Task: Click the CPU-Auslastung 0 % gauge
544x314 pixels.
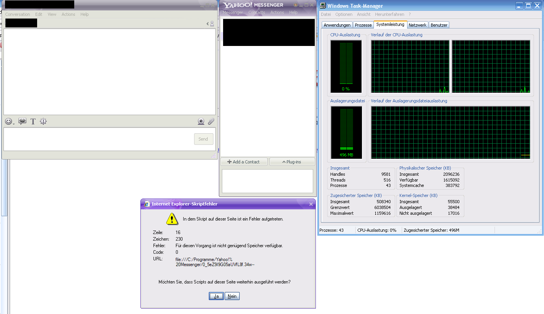Action: click(346, 66)
